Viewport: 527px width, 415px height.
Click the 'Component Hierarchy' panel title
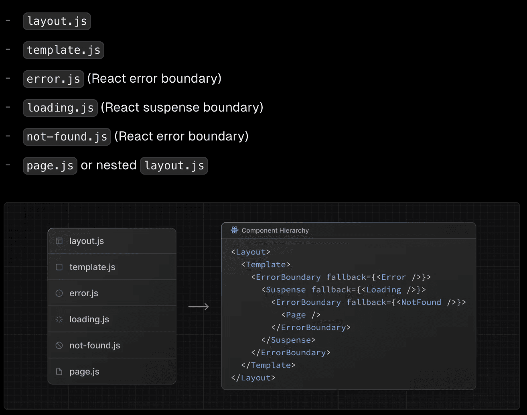pyautogui.click(x=275, y=230)
